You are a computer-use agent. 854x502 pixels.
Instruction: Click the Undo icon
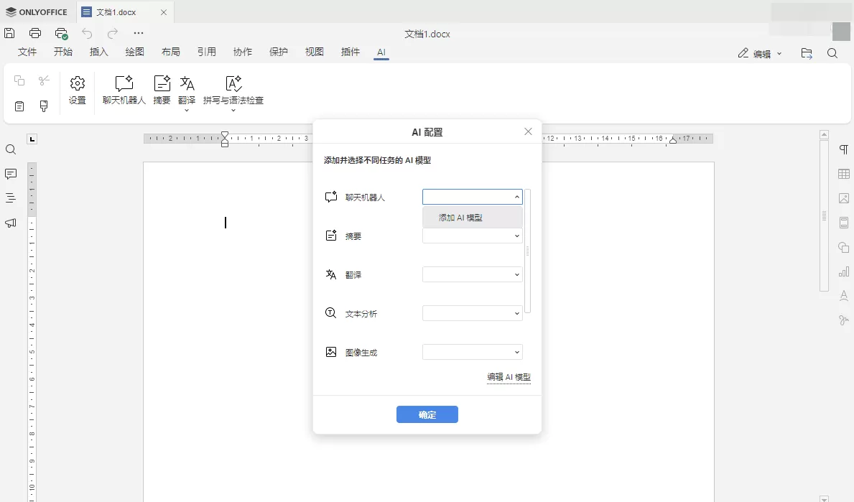tap(86, 33)
